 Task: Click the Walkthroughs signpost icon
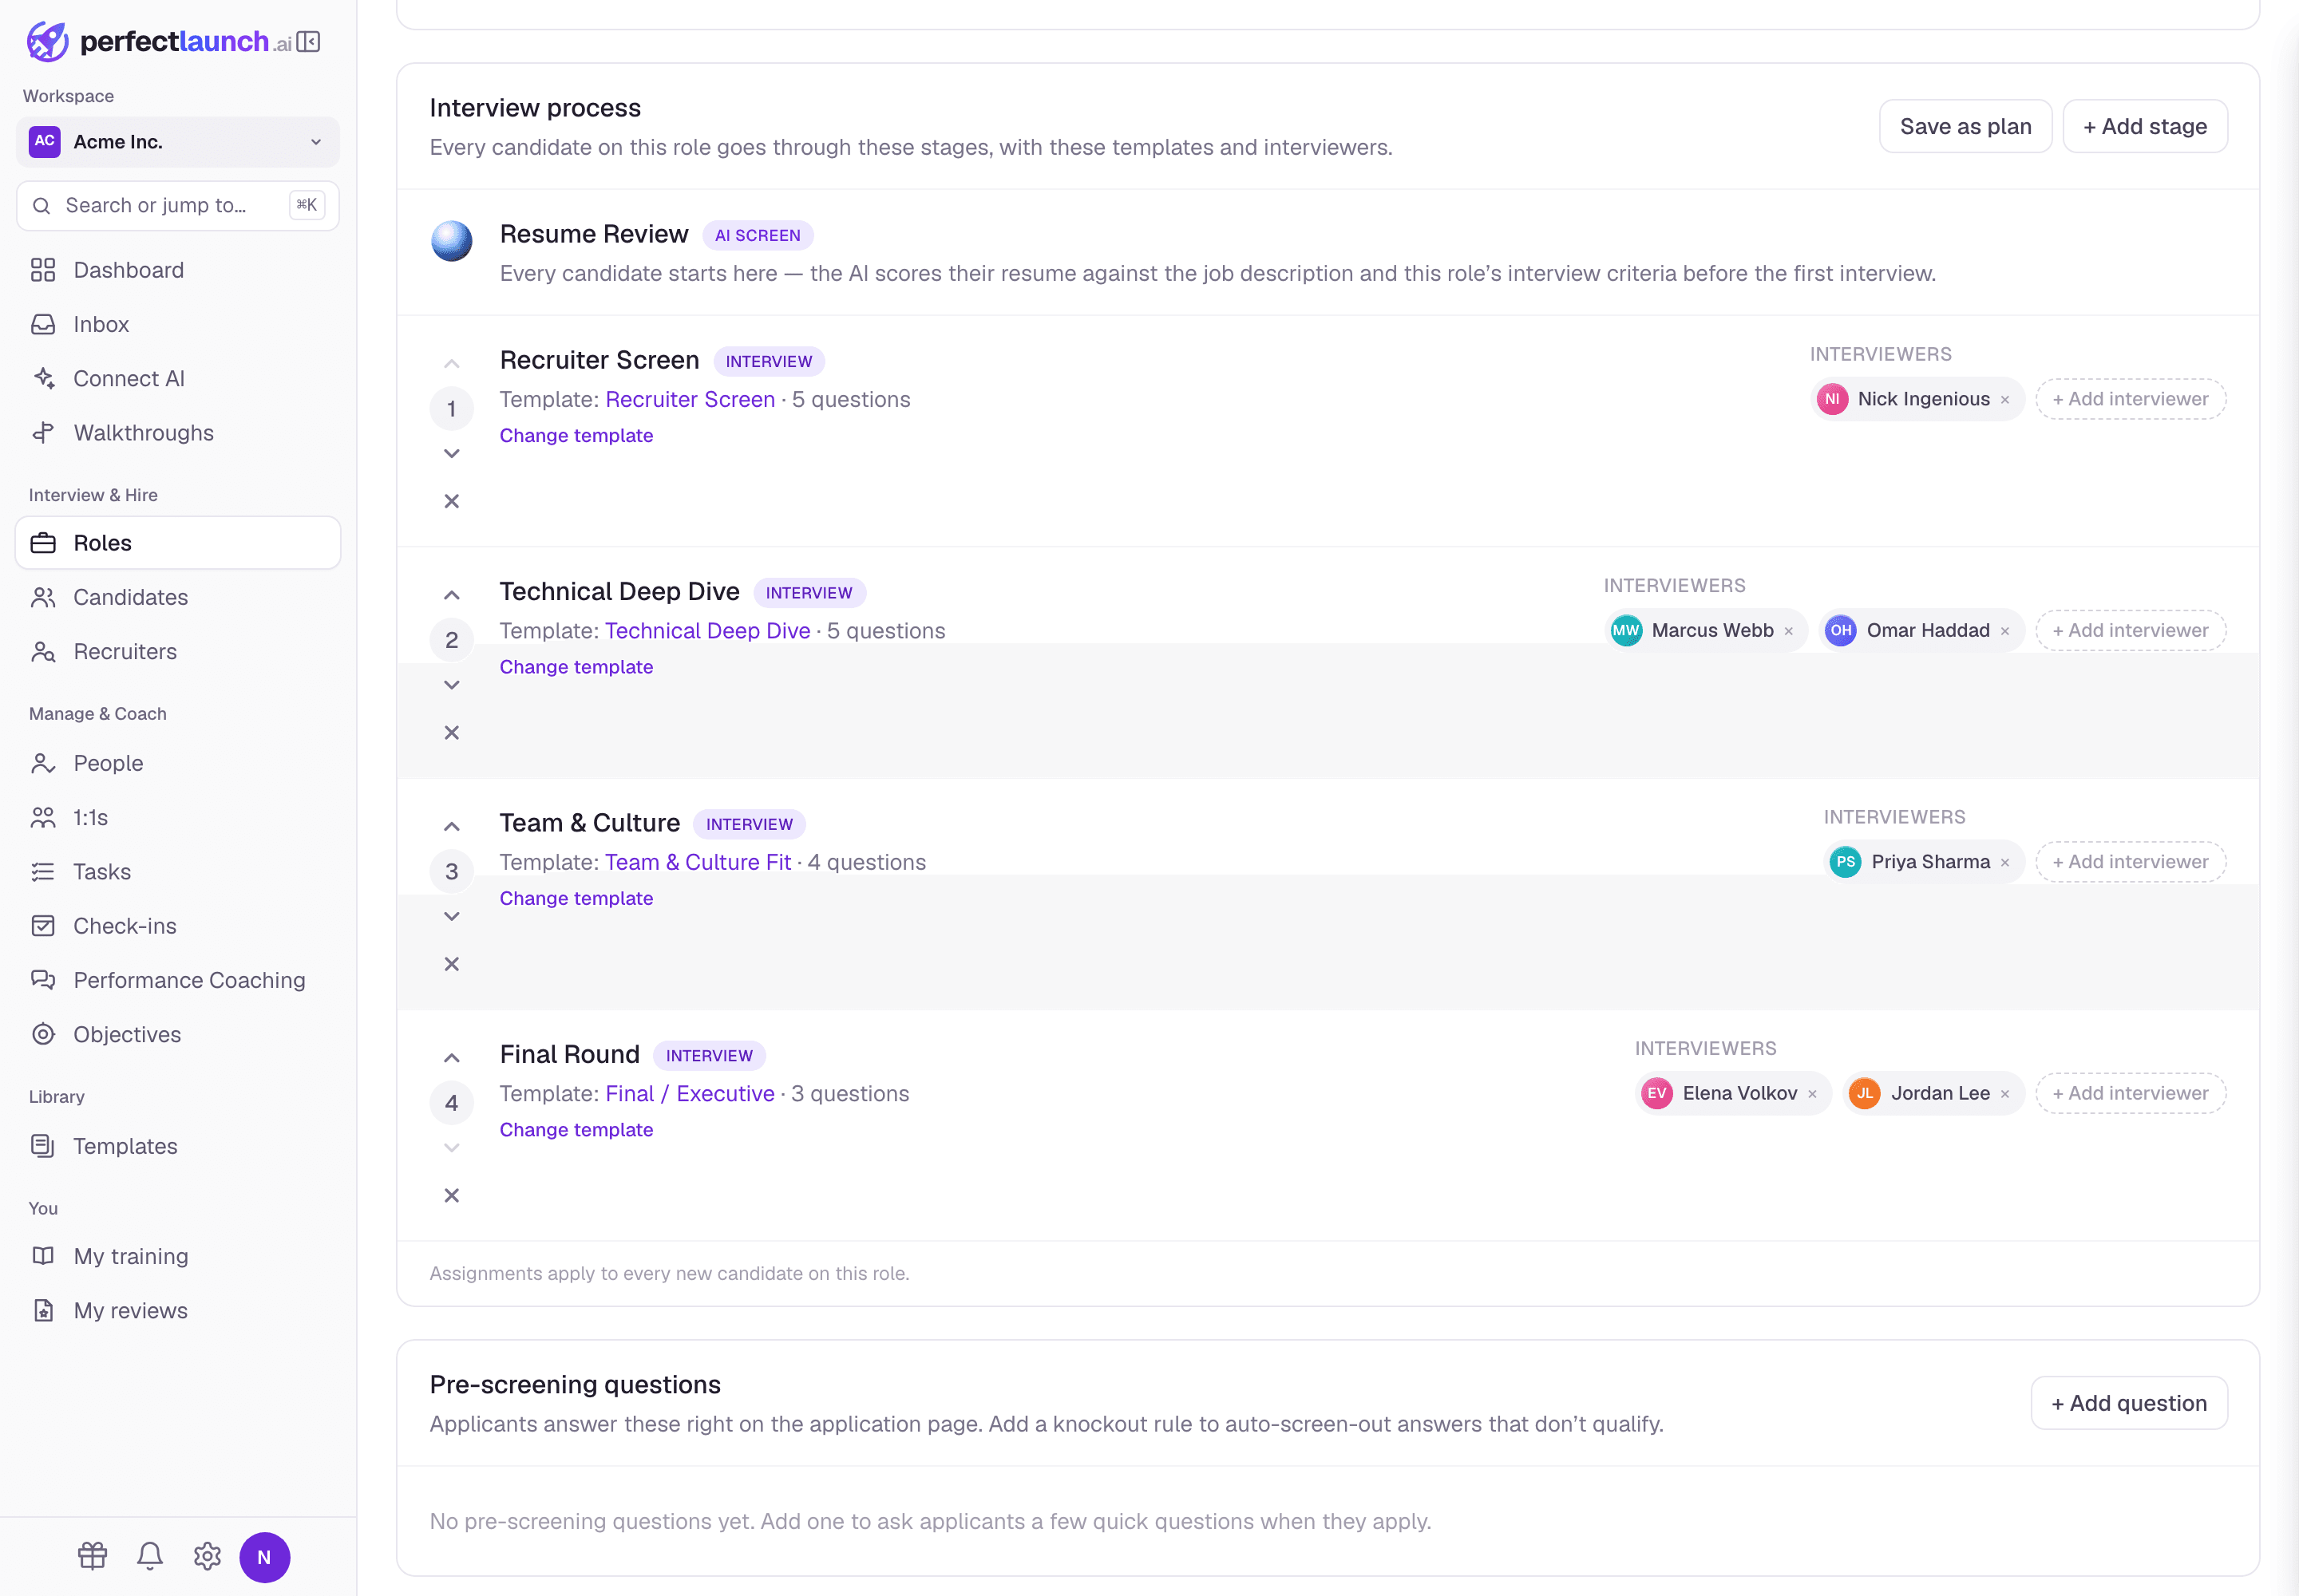(x=43, y=433)
